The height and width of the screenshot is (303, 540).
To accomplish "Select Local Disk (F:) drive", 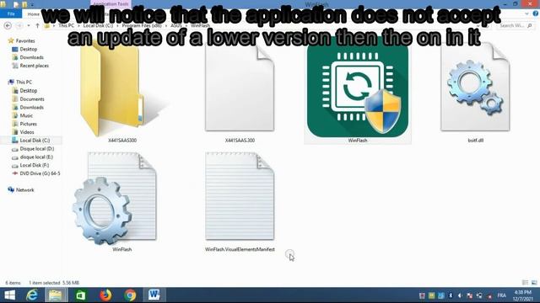I will tap(35, 165).
